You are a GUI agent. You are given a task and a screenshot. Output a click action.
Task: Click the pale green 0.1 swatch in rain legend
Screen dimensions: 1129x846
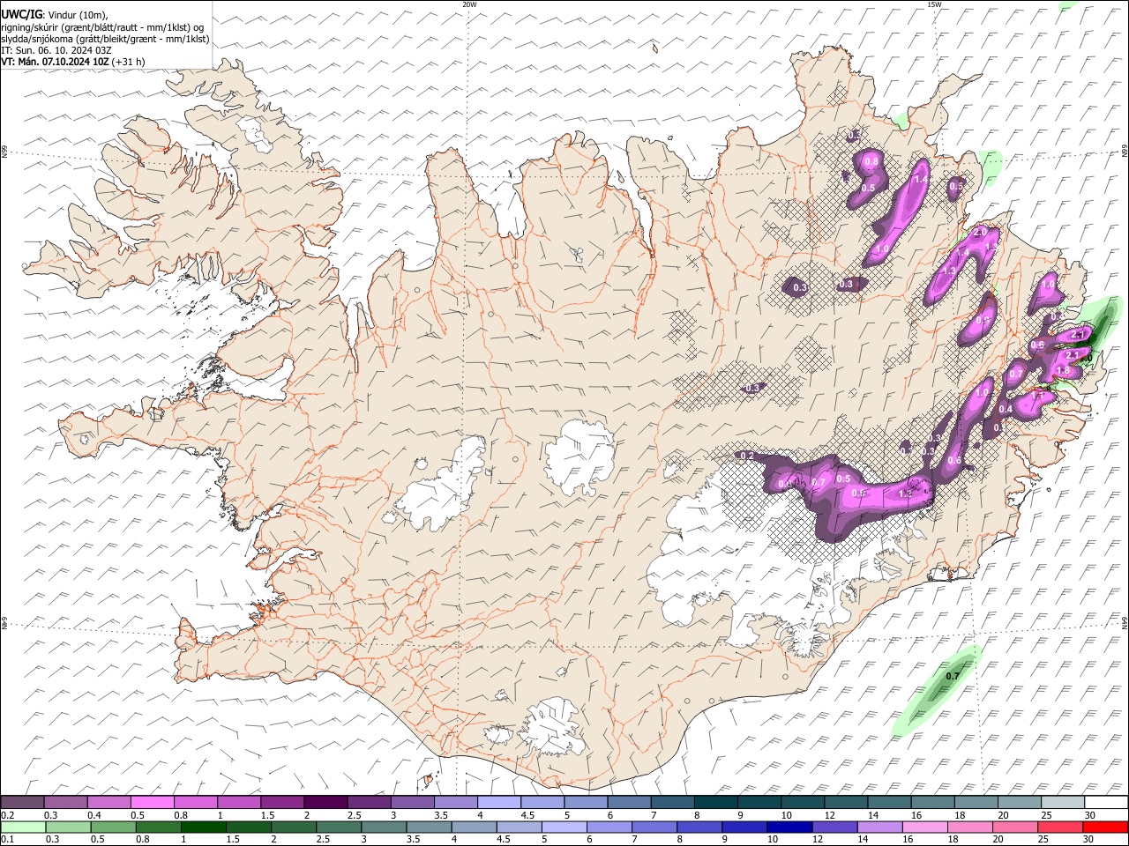(23, 827)
